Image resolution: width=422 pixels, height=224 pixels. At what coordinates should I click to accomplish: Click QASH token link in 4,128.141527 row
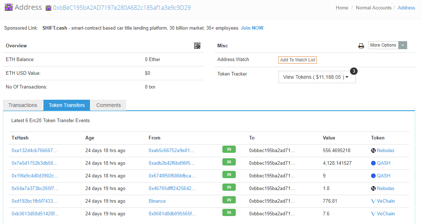pos(384,163)
